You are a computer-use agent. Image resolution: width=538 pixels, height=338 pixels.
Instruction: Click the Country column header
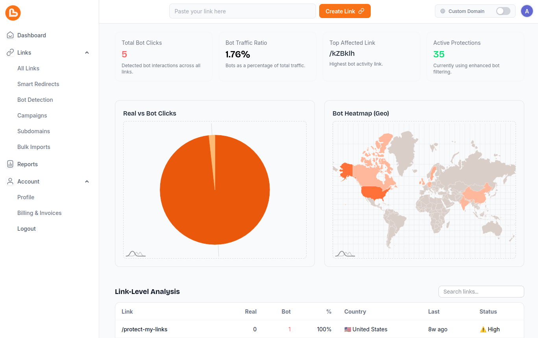coord(355,312)
